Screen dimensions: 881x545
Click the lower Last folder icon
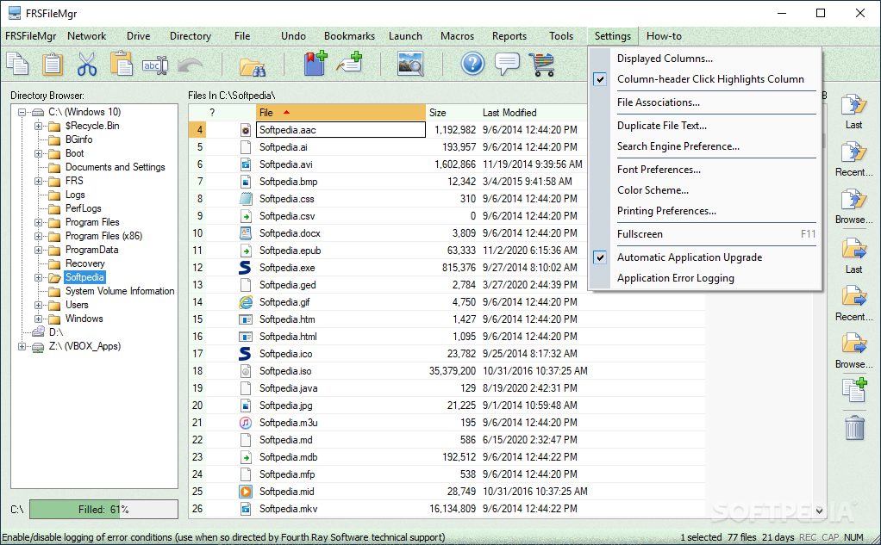[853, 249]
